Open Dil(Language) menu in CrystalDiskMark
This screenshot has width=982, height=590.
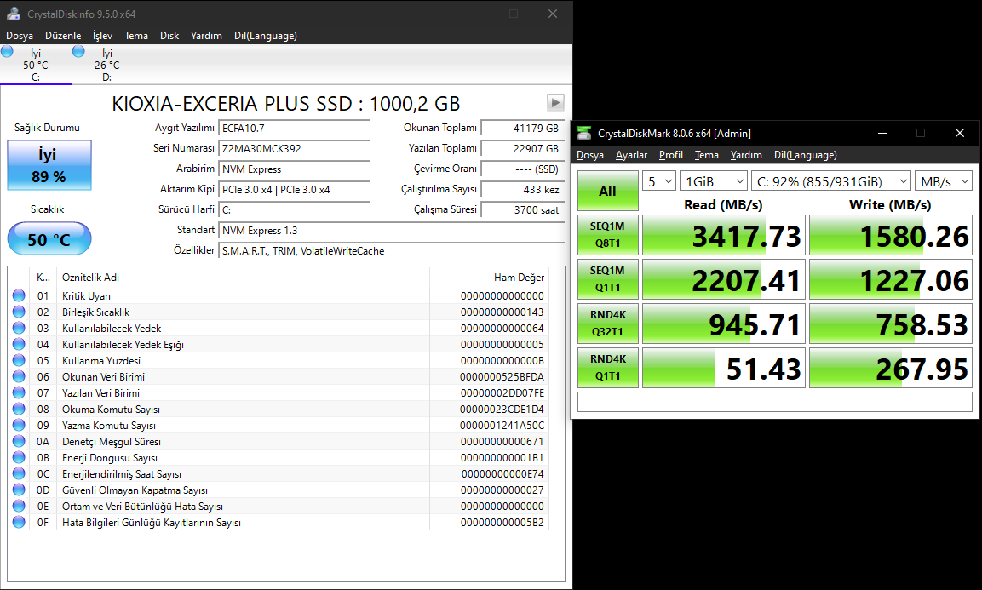806,155
